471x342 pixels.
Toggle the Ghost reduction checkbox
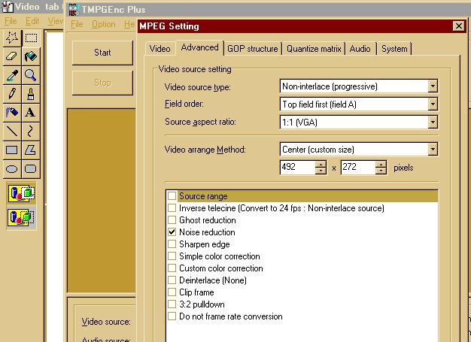[172, 220]
